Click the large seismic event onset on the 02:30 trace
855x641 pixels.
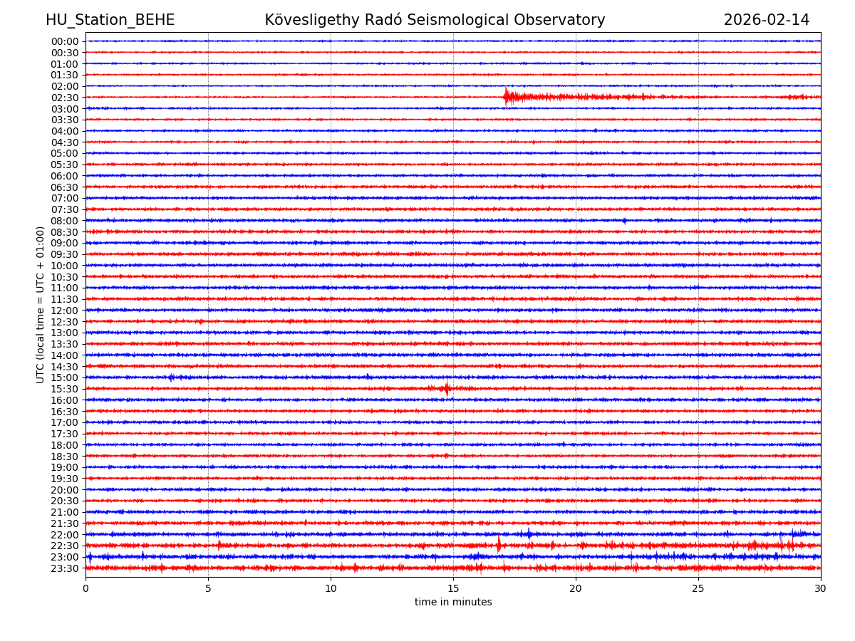506,97
